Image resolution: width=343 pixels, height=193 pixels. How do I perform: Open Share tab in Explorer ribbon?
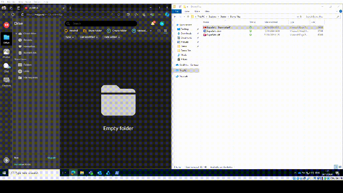click(x=197, y=11)
